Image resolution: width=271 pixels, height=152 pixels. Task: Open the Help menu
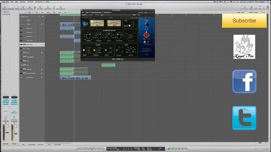coord(47,2)
